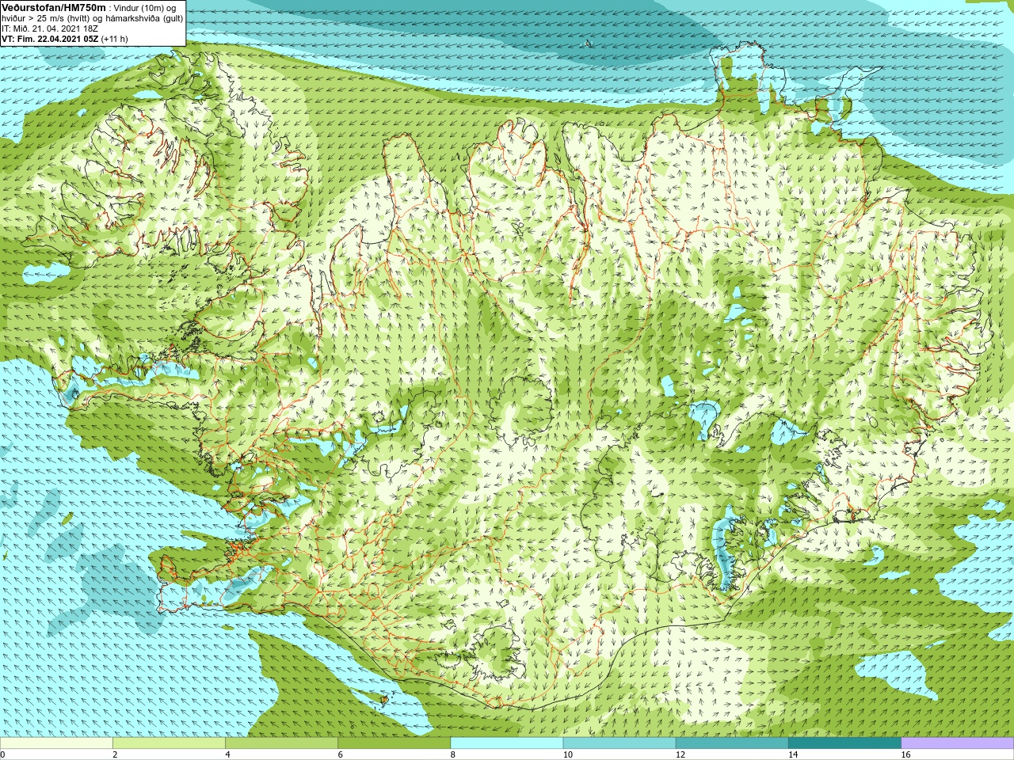Click the "(+11 h)" forecast offset text

114,39
